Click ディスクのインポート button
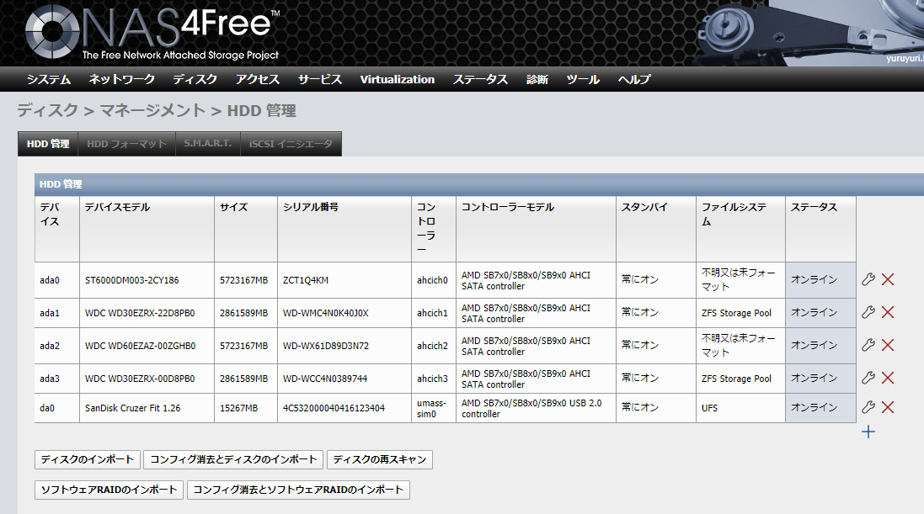 coord(88,460)
